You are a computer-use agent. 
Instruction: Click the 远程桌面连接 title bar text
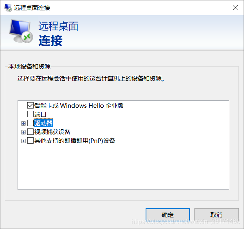pyautogui.click(x=32, y=8)
